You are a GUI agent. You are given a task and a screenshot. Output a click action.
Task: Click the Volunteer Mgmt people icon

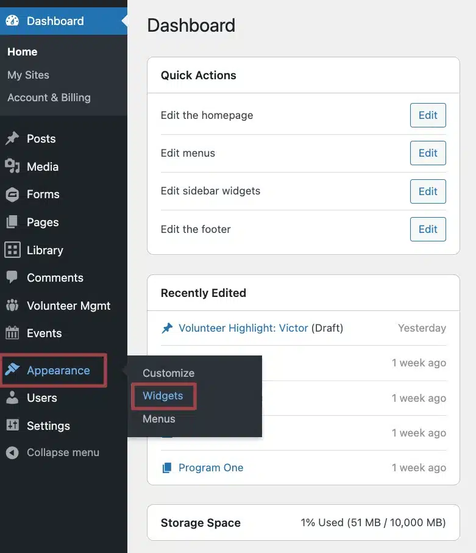coord(12,305)
